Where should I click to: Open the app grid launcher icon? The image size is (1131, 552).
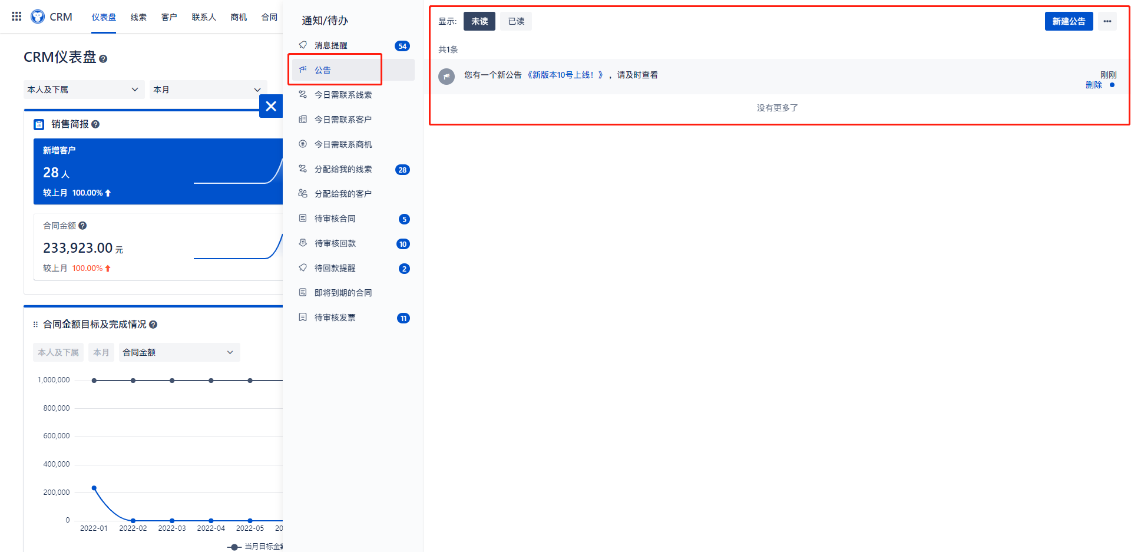16,16
